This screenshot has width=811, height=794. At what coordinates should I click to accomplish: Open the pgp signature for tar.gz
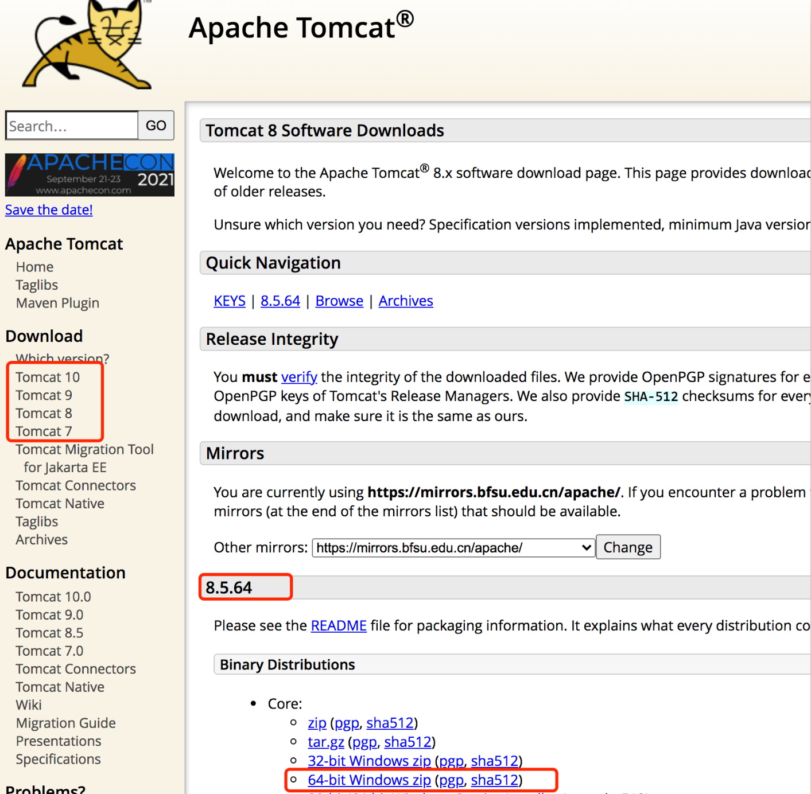pyautogui.click(x=364, y=742)
